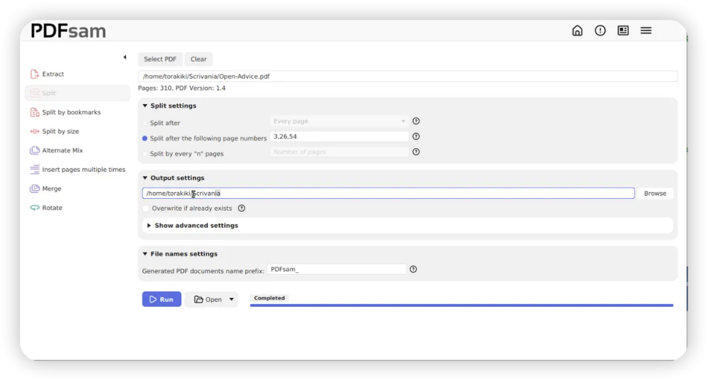
Task: Open Alternate Mix module label
Action: click(x=63, y=151)
